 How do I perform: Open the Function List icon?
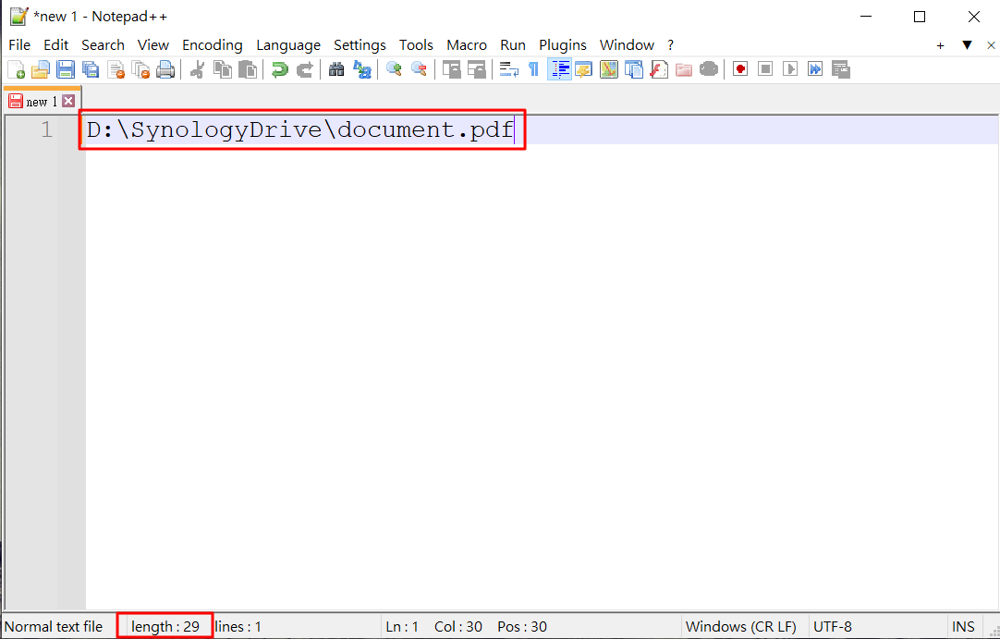click(659, 69)
